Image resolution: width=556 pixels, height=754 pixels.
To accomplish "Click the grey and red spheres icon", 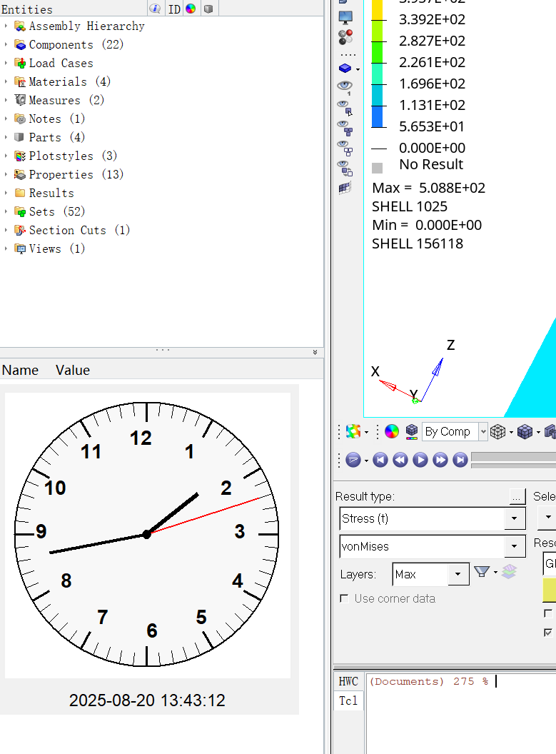I will click(x=345, y=36).
